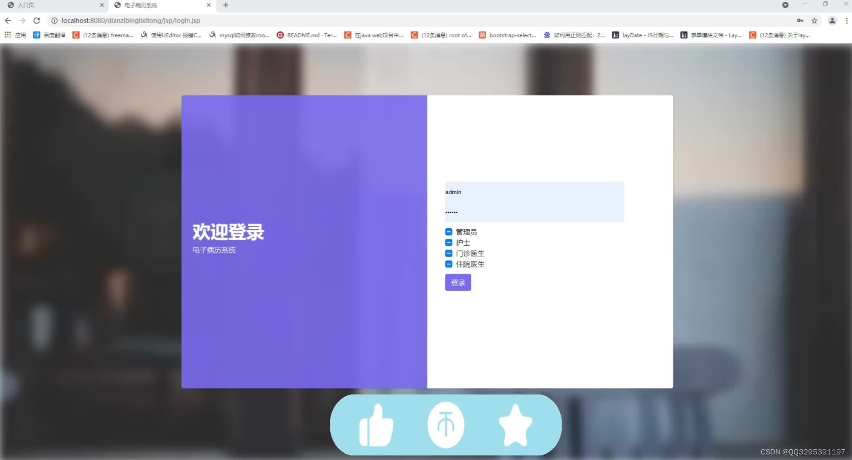Open the bootstrap-select bookmark
Screen dimensions: 852x460
point(507,35)
